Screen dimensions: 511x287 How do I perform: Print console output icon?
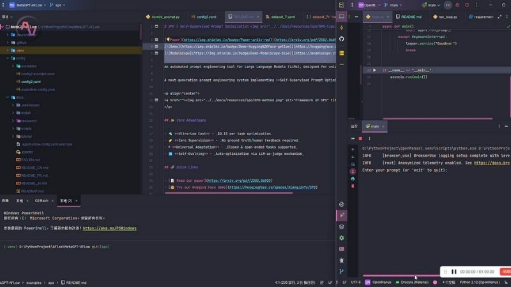[x=353, y=179]
